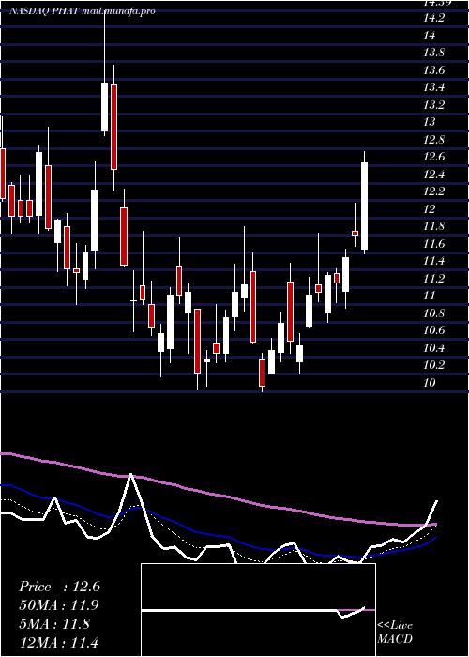This screenshot has height=657, width=469.
Task: Click the 11 price axis label
Action: click(430, 297)
